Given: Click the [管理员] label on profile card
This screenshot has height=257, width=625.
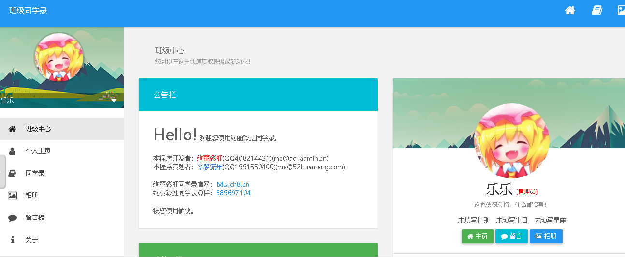Looking at the screenshot, I should click(x=527, y=192).
